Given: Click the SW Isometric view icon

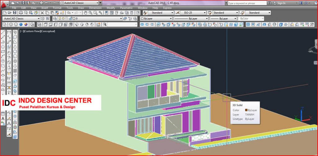Looking at the screenshot, I should pos(77,25).
